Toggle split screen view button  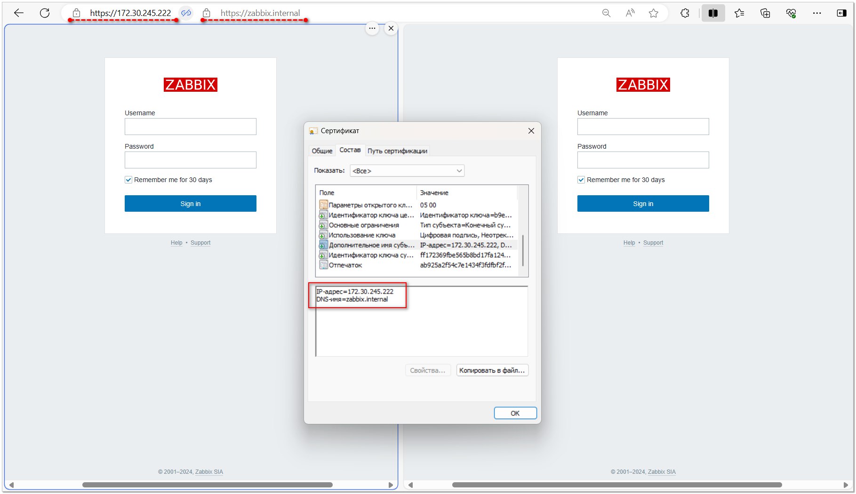[713, 13]
